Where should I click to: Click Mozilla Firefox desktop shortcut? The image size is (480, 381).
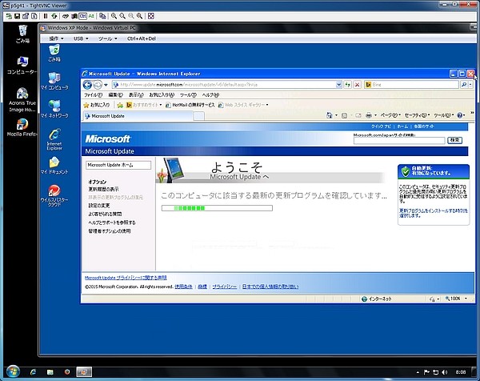22,127
